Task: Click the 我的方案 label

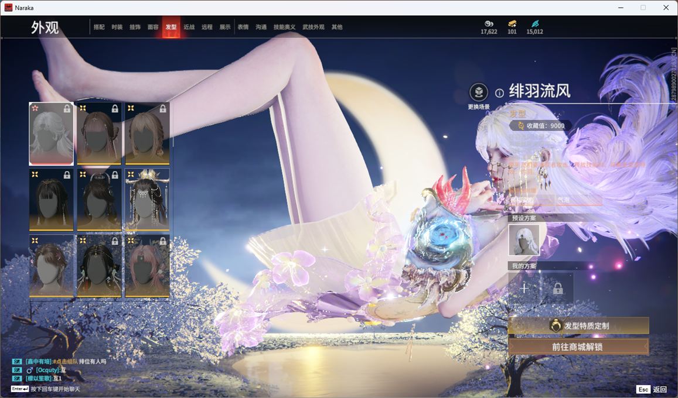Action: [524, 266]
